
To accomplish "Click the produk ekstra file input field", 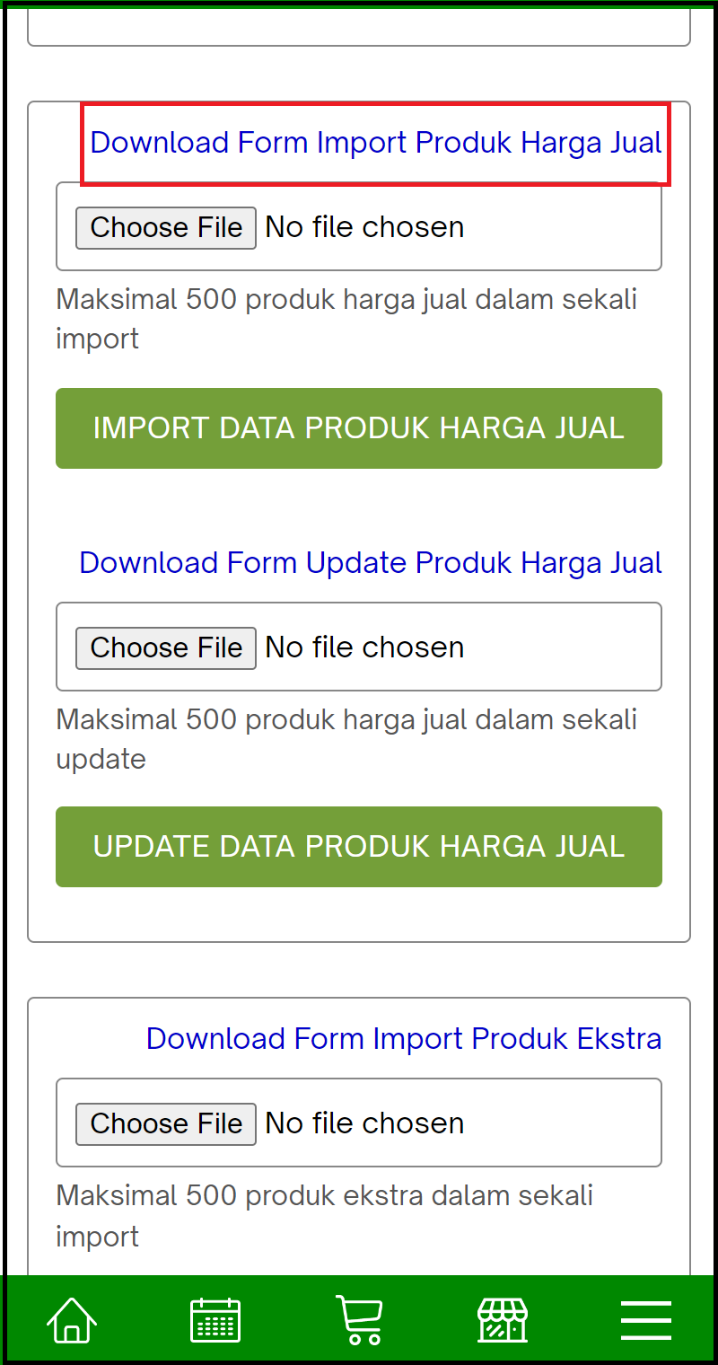I will (363, 1123).
